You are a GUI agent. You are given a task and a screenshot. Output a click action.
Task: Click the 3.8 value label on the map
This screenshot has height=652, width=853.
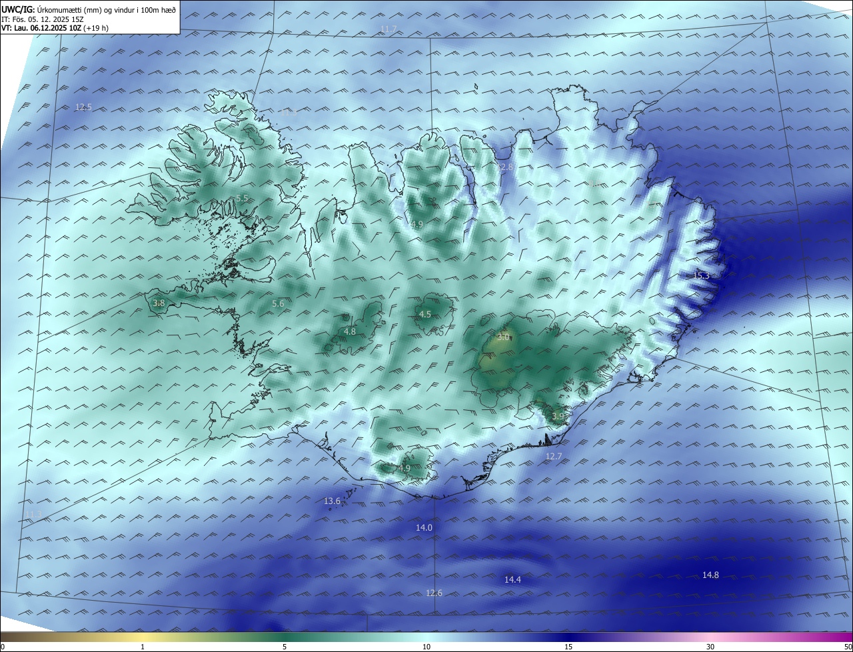coord(159,303)
